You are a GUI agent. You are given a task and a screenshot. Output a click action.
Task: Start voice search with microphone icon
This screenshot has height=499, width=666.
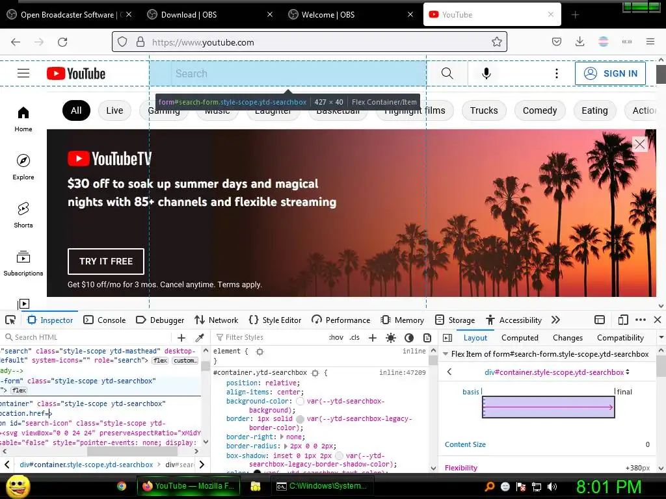(x=486, y=73)
